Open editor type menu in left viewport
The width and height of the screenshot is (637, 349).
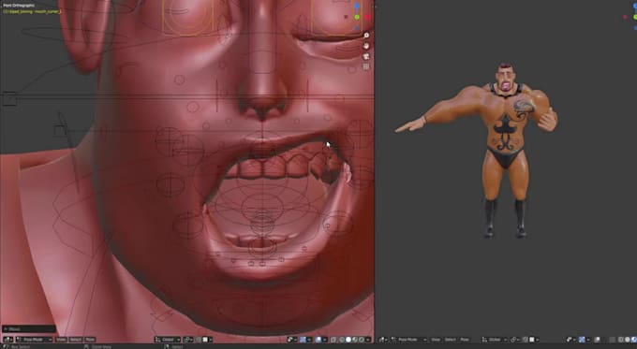(x=8, y=340)
